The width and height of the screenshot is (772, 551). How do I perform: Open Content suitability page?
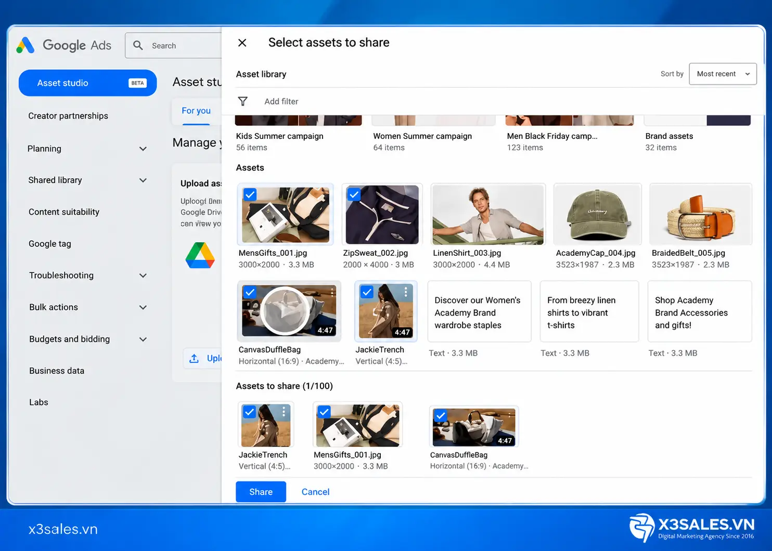click(64, 212)
